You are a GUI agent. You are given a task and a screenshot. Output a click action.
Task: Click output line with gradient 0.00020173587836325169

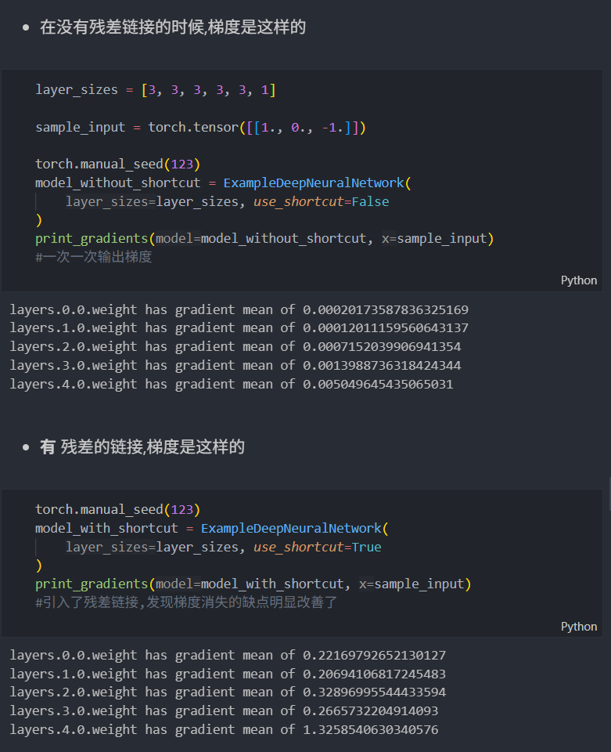(x=239, y=309)
